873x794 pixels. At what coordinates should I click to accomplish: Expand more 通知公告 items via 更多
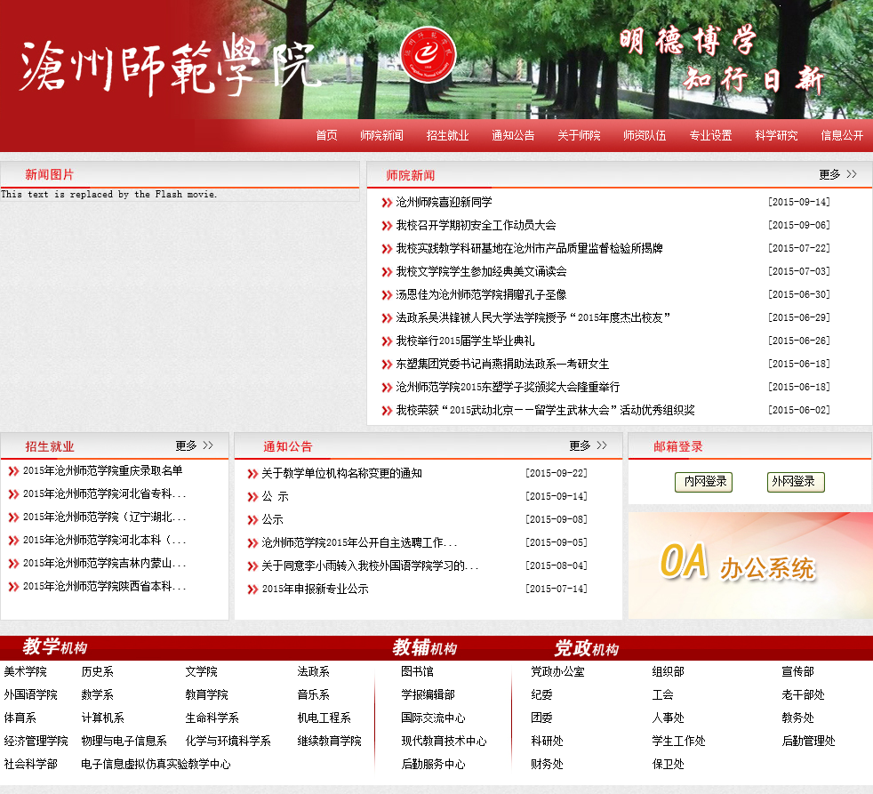point(589,445)
